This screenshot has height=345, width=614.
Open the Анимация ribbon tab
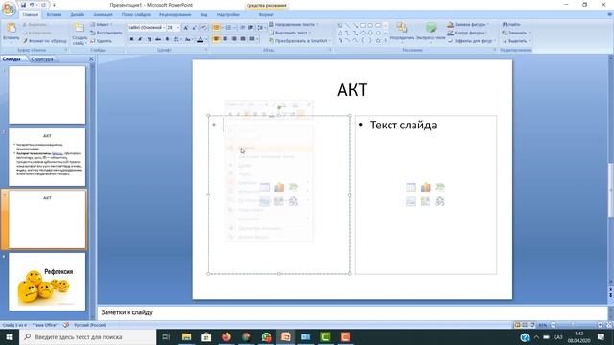click(103, 15)
